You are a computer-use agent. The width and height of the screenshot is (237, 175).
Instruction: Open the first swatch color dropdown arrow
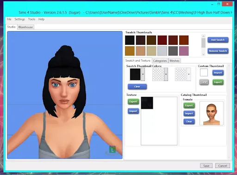coord(143,74)
